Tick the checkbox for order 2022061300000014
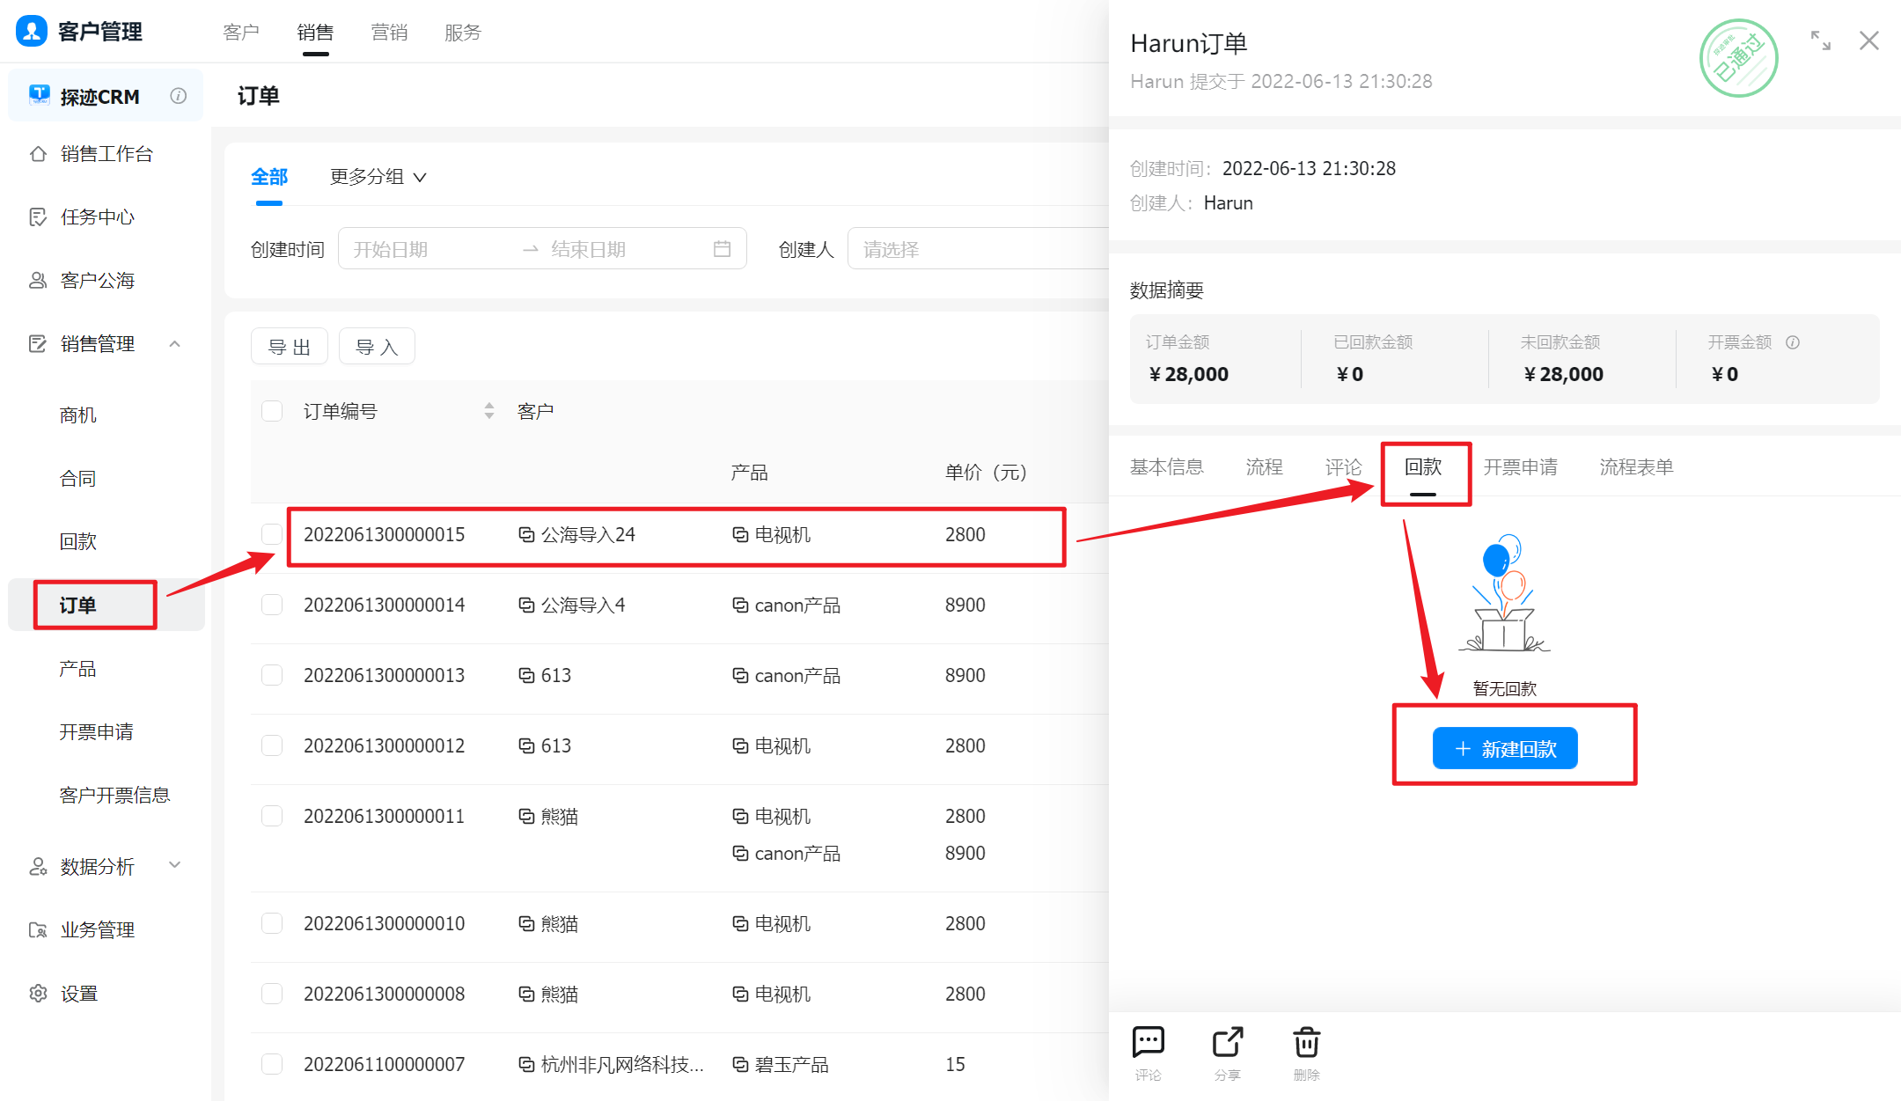This screenshot has width=1901, height=1101. 272,605
